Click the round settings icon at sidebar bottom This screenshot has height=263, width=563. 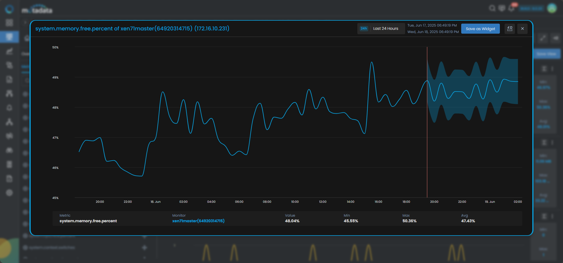pos(9,193)
